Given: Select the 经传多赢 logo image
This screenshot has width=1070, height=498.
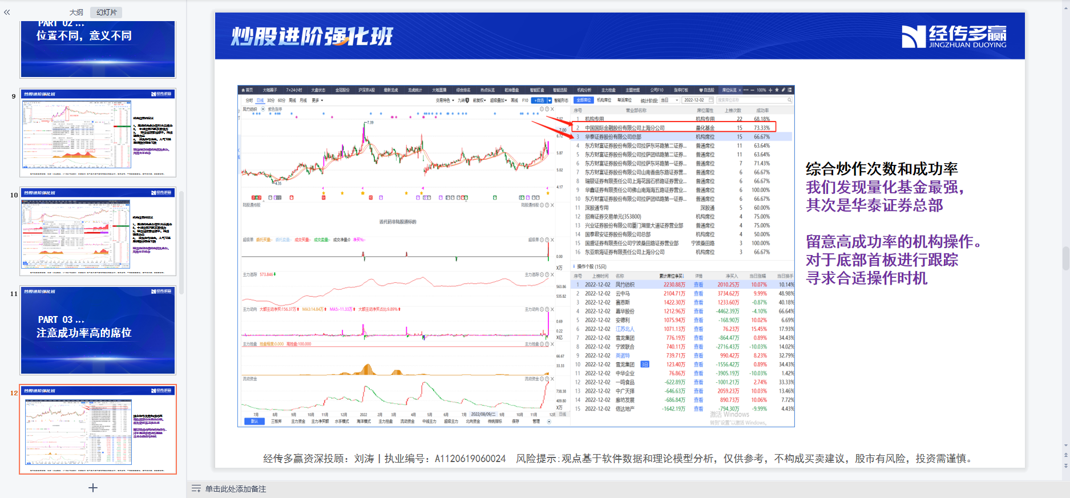Looking at the screenshot, I should click(954, 37).
